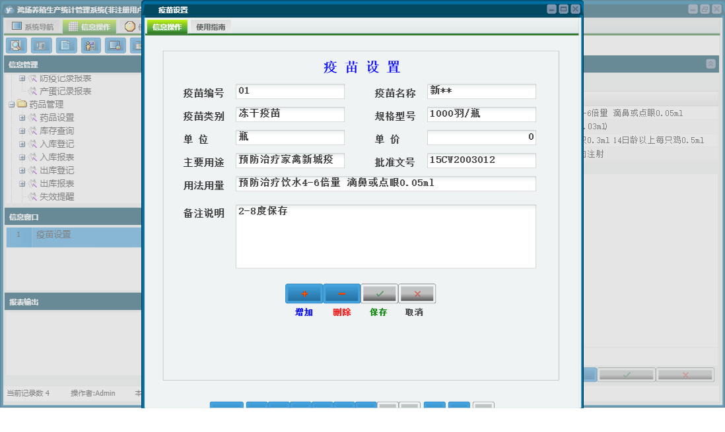This screenshot has width=725, height=432.
Task: Click the monitor preview icon on the toolbar
Action: (116, 45)
